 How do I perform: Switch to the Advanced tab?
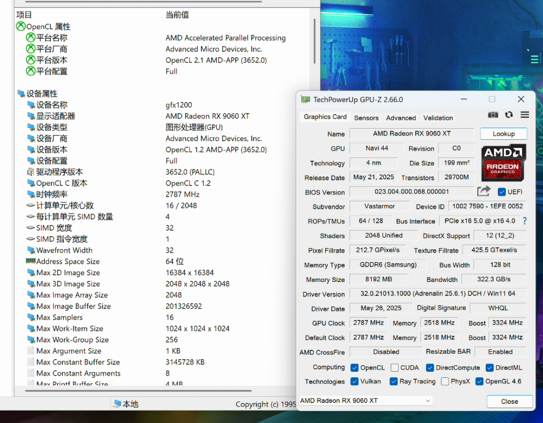[x=401, y=118]
